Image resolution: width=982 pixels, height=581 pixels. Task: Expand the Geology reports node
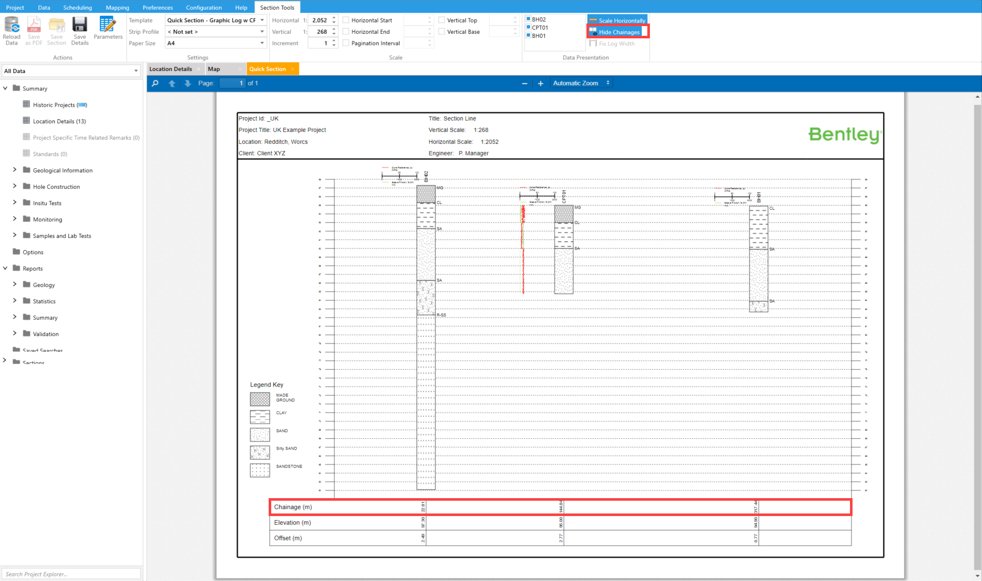(x=14, y=284)
